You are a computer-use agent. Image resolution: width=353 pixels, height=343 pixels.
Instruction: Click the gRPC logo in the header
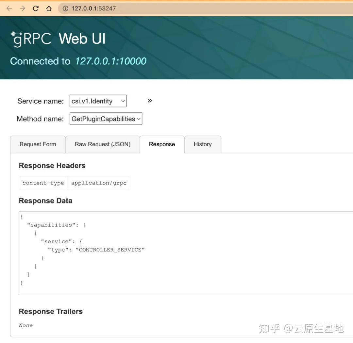pos(31,39)
